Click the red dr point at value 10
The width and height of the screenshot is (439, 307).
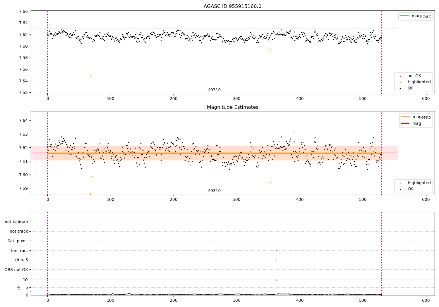tap(277, 280)
